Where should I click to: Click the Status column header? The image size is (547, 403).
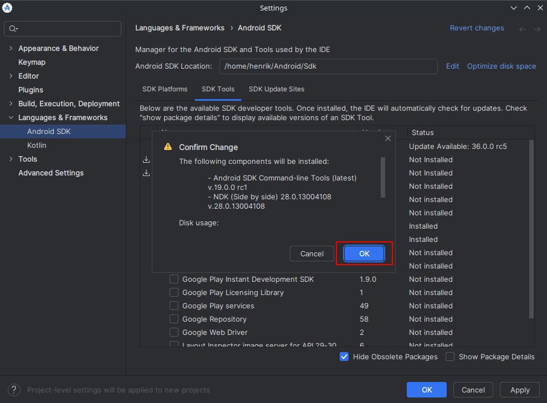[x=422, y=132]
